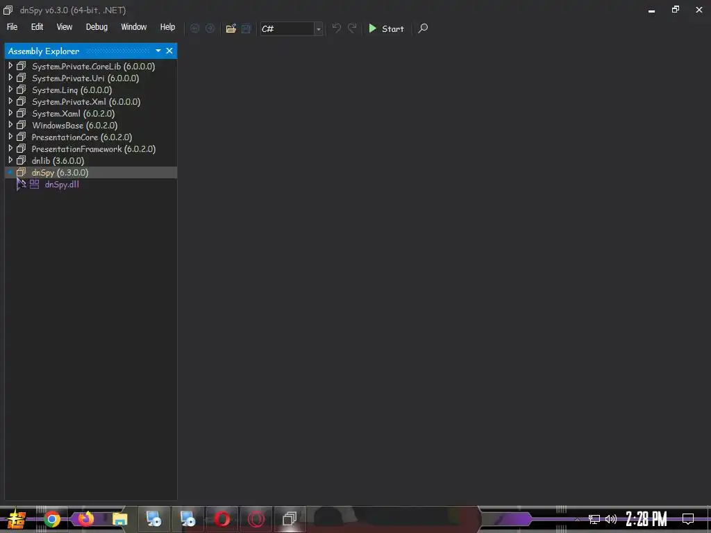This screenshot has height=533, width=711.
Task: Click the PresentationCore assembly icon
Action: click(x=22, y=137)
